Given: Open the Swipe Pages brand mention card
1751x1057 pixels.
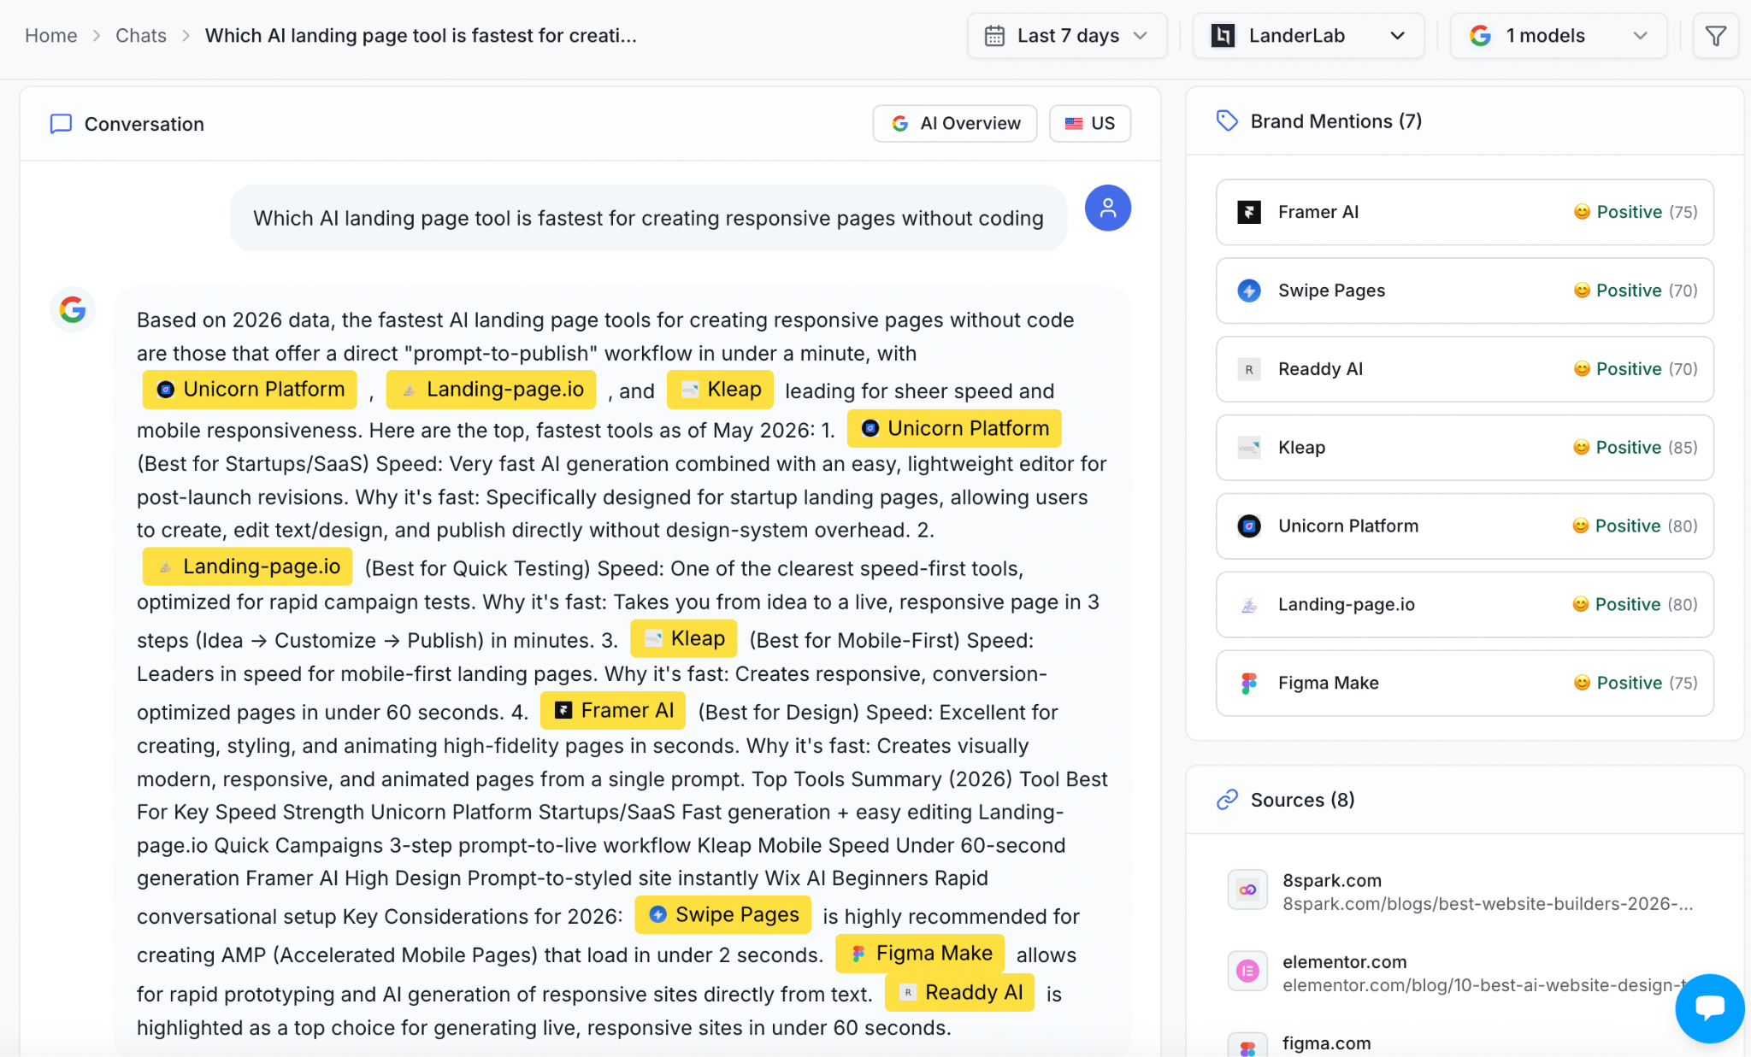Looking at the screenshot, I should [1465, 291].
